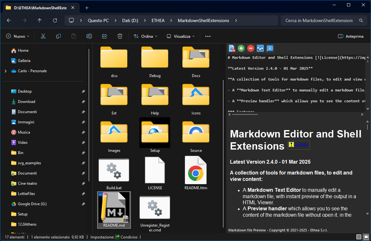Open the Visualizza view dropdown
The image size is (371, 241).
181,36
